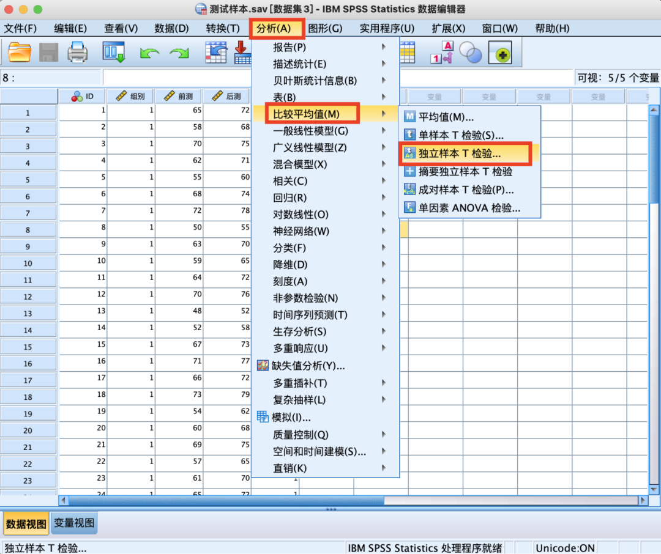
Task: Switch to the 变量视图 tab
Action: (x=74, y=523)
